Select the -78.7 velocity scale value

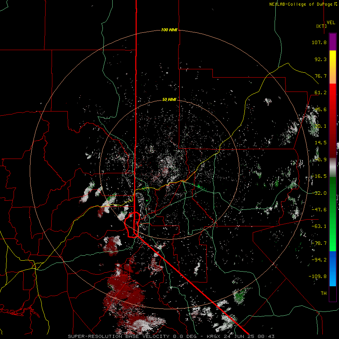click(319, 243)
